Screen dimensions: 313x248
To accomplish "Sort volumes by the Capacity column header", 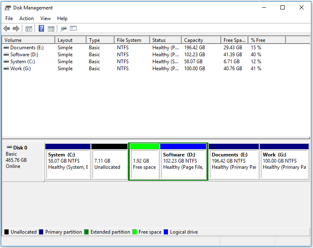I will pos(194,40).
